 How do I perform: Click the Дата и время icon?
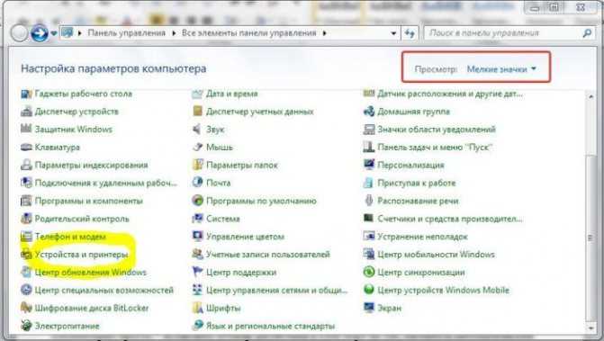coord(197,94)
